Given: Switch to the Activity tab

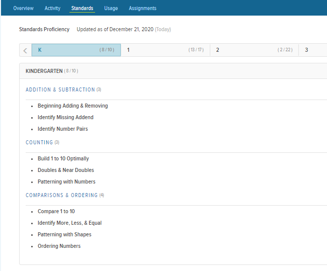Looking at the screenshot, I should [x=52, y=8].
